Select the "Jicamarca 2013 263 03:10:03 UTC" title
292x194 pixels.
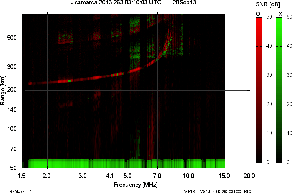[116, 3]
